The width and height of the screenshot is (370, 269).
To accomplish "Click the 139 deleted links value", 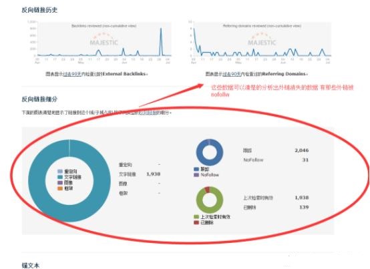I will pyautogui.click(x=304, y=207).
